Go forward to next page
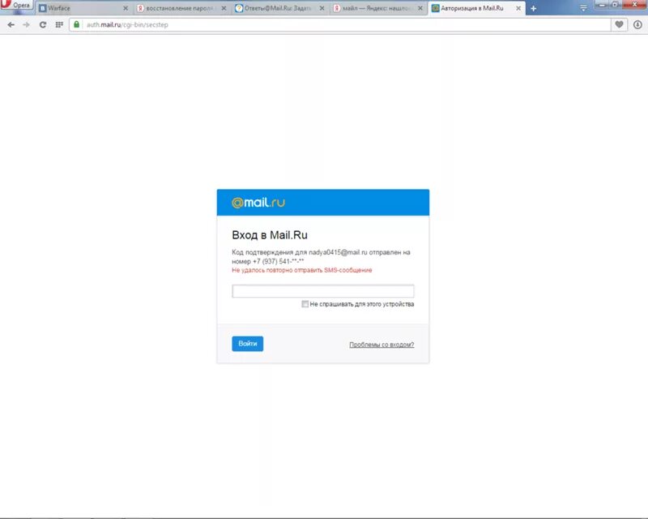The height and width of the screenshot is (519, 648). click(x=27, y=25)
